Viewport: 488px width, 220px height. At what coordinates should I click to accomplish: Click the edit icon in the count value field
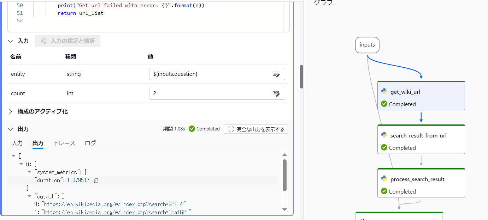click(x=276, y=93)
